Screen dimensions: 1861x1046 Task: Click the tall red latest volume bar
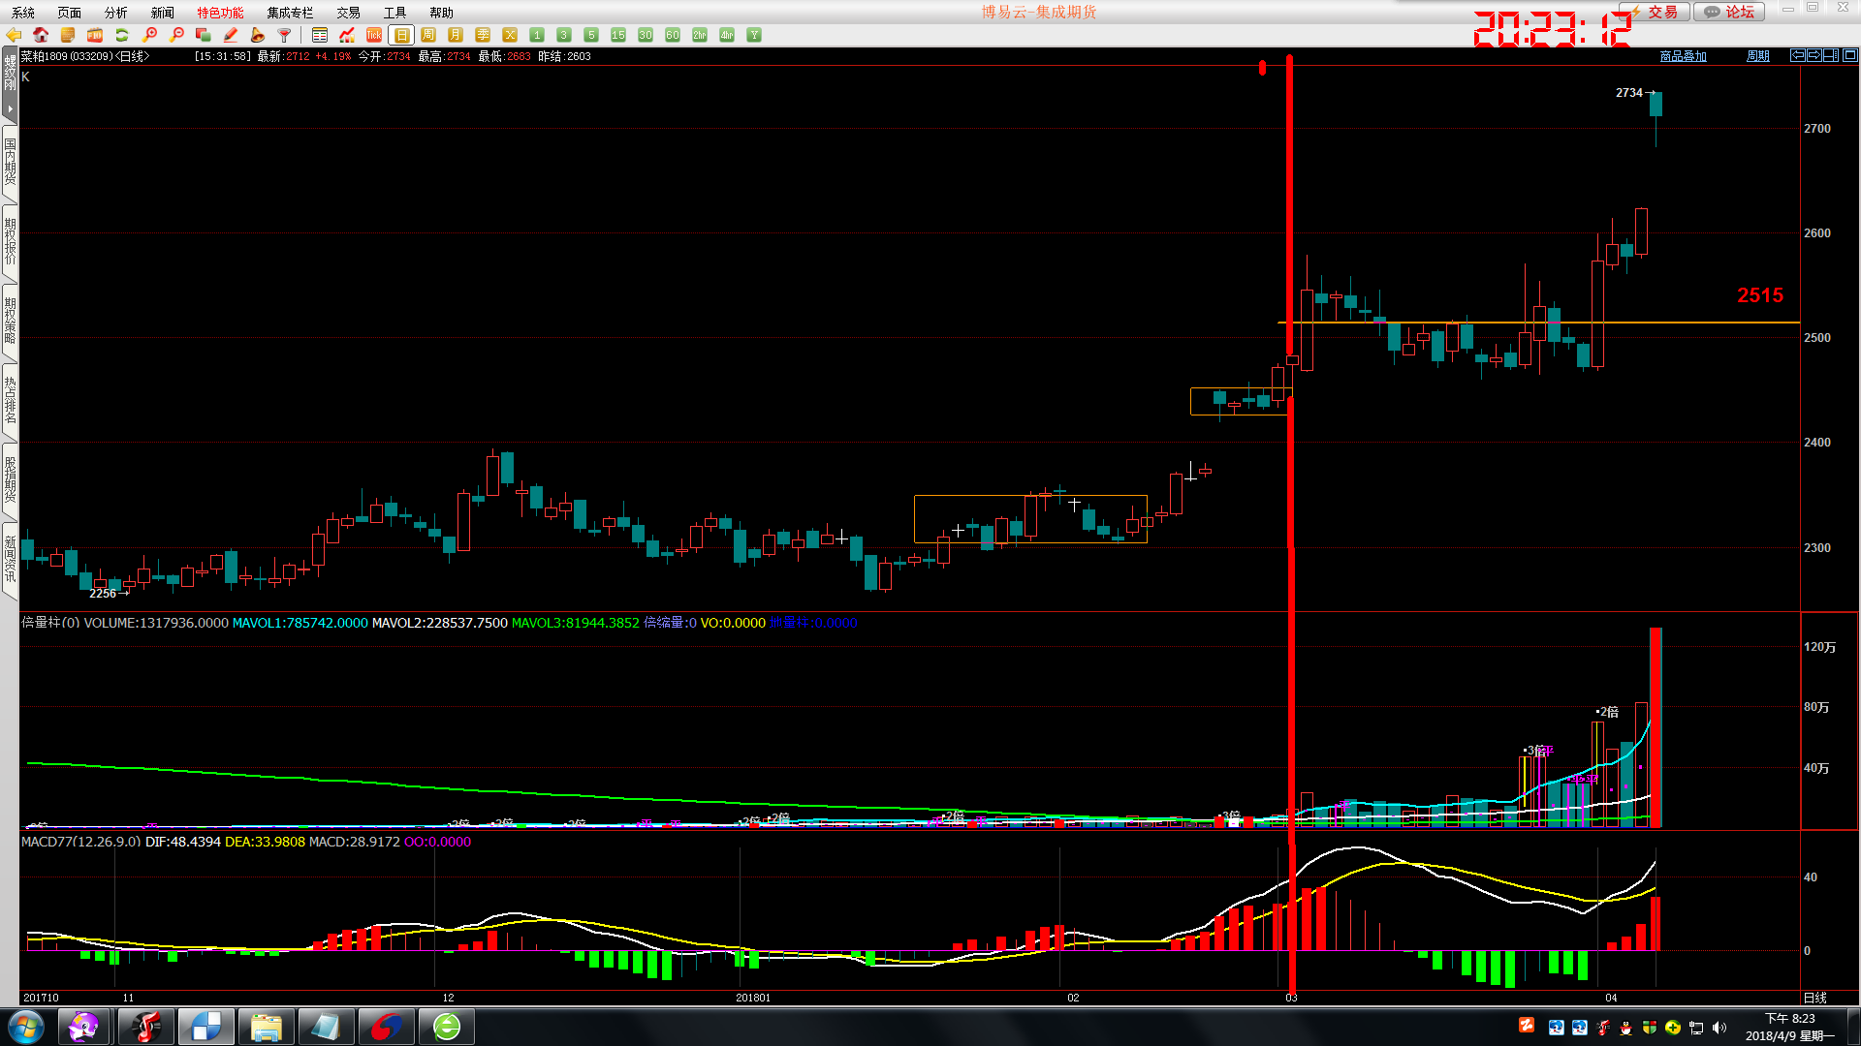point(1656,726)
